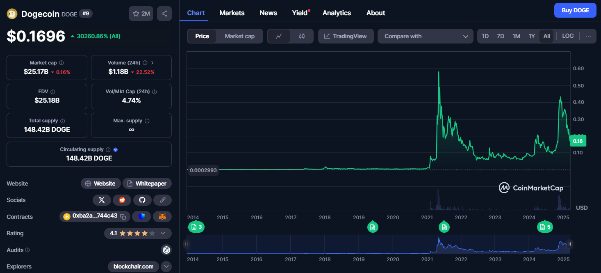Open the Markets tab
601x273 pixels.
coord(232,13)
